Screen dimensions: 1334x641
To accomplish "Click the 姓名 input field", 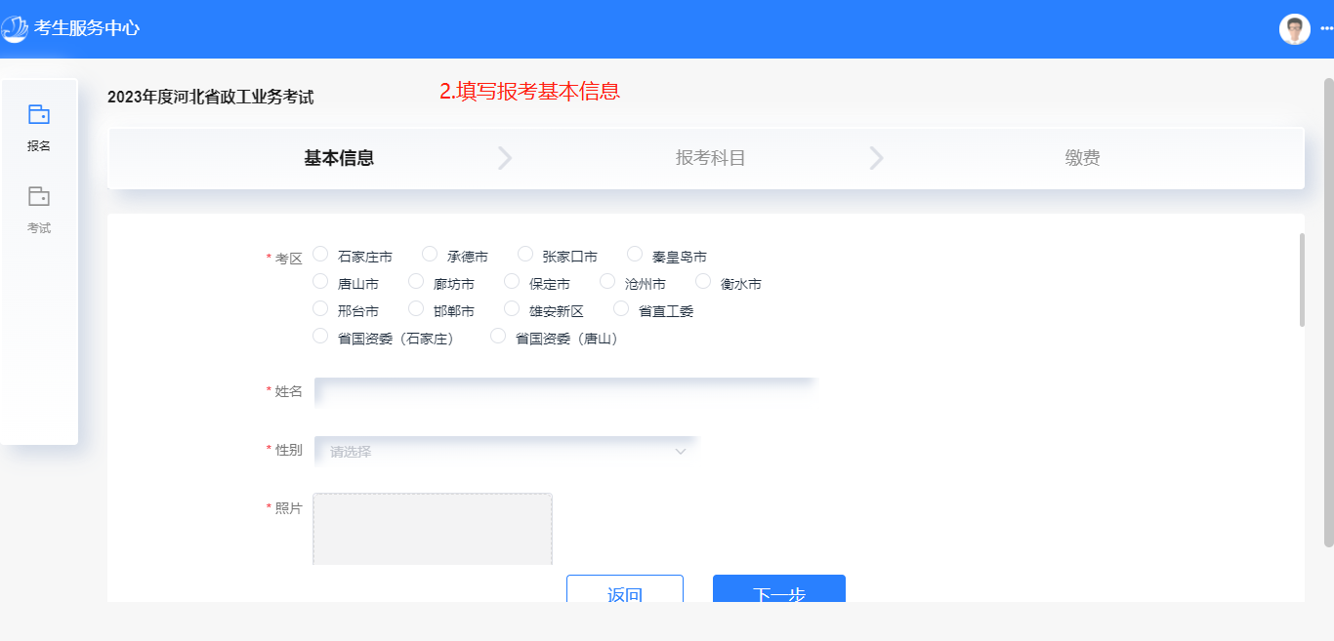I will [564, 392].
